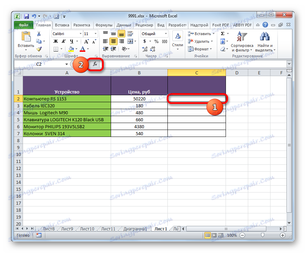
Task: Switch to the Лист10 sheet tab
Action: pos(87,229)
